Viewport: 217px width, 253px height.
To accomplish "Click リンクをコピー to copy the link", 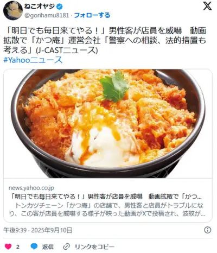I will click(94, 246).
